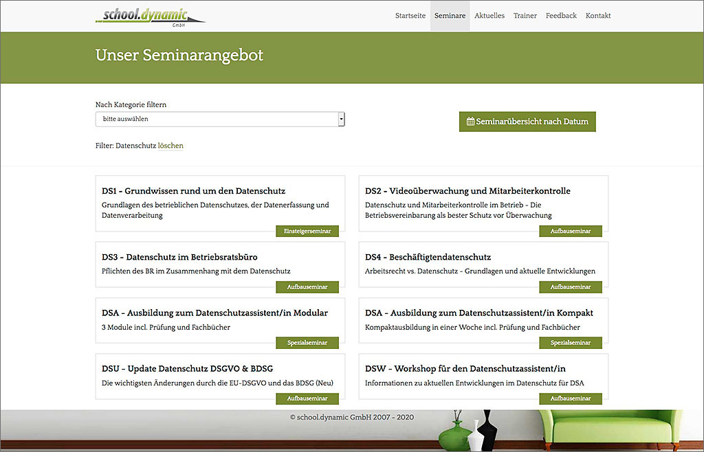Open the Kontakt page
Screen dimensions: 704x452
click(598, 16)
